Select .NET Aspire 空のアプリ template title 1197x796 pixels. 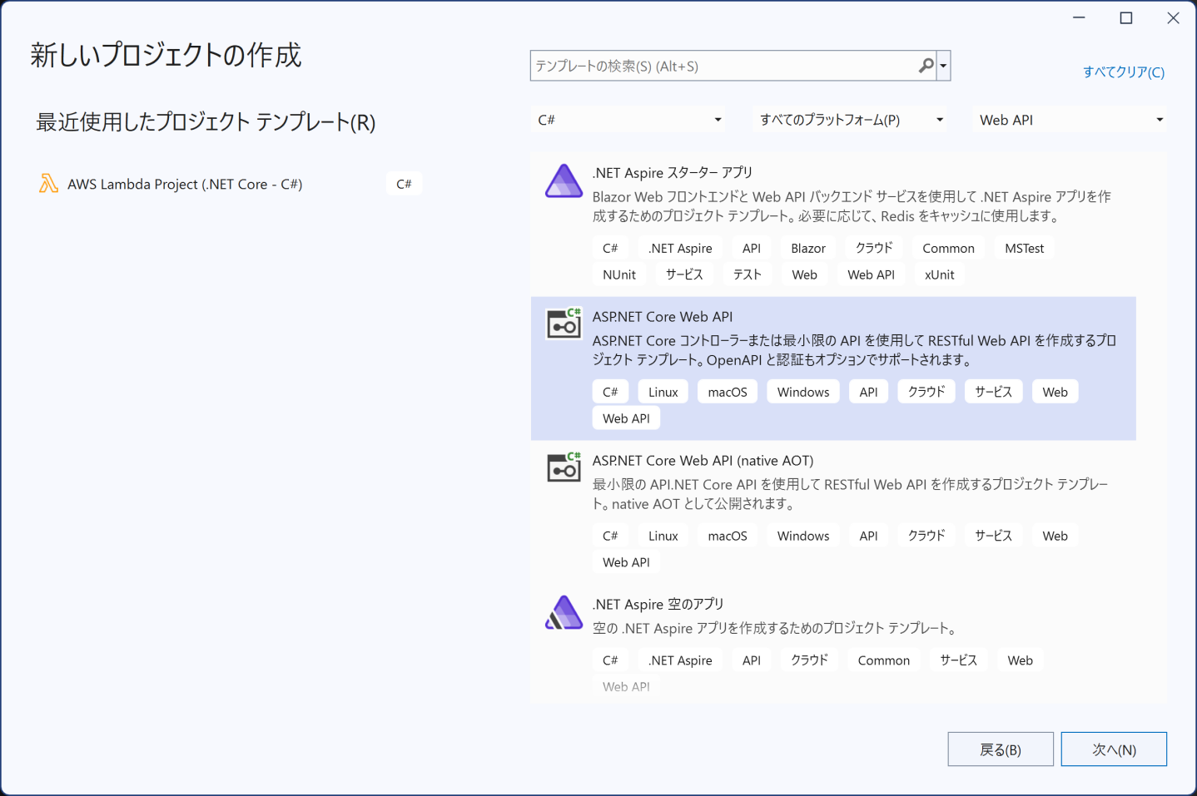658,605
